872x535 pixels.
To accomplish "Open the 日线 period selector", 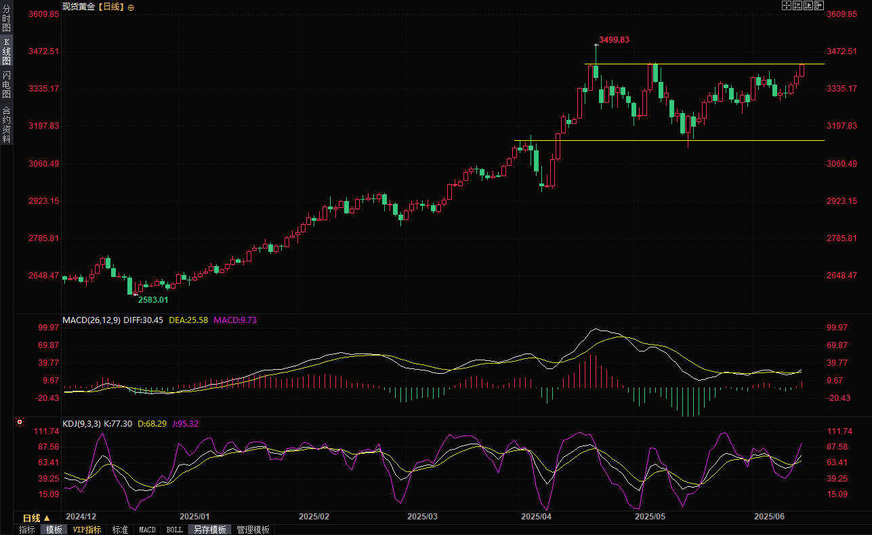I will click(37, 518).
